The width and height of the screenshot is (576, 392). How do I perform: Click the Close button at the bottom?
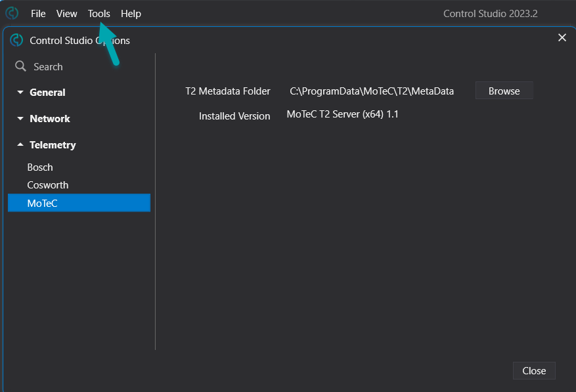[x=534, y=371]
